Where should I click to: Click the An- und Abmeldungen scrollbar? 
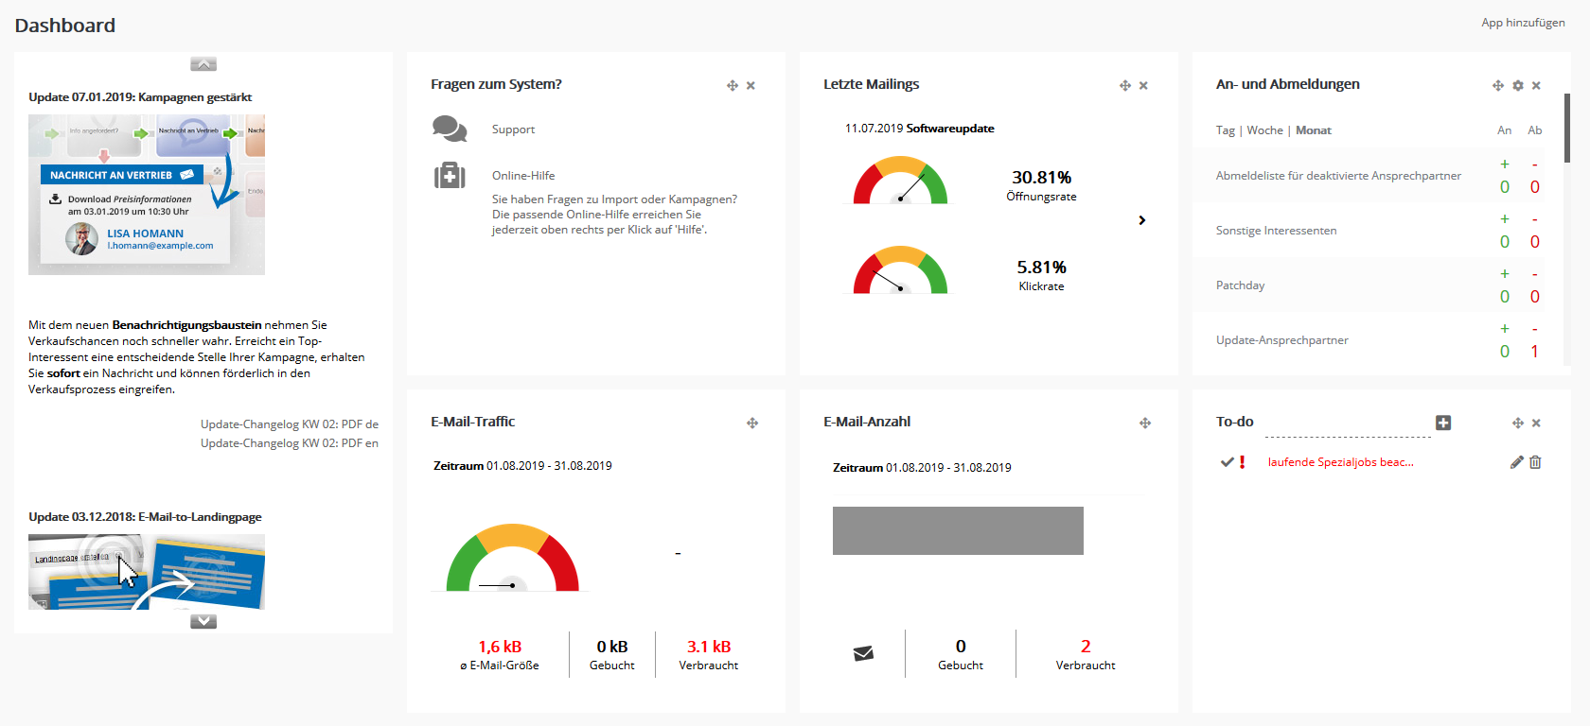pos(1567,128)
